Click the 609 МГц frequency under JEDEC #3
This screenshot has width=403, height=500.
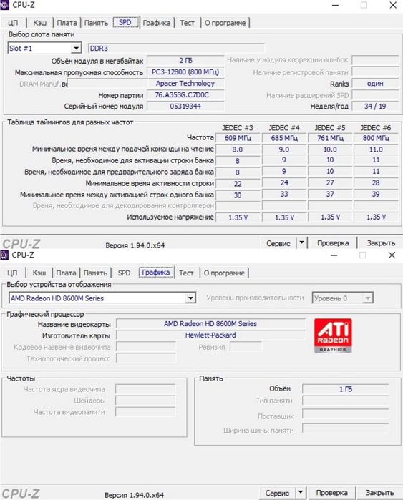(x=238, y=138)
